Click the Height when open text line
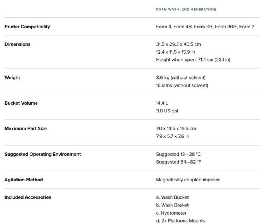The height and width of the screenshot is (224, 260). pos(193,60)
